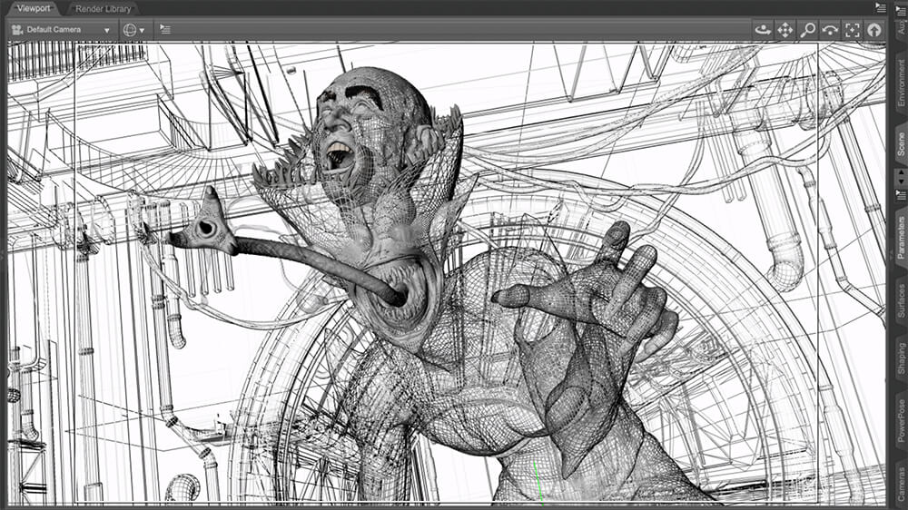
Task: Click the camera icon beside Default Camera
Action: point(17,30)
